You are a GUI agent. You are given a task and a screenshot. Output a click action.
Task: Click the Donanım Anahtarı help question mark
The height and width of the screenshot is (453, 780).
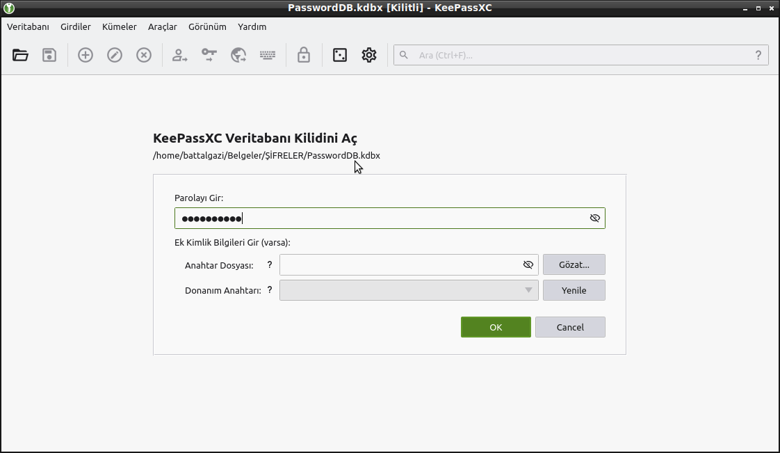[270, 289]
